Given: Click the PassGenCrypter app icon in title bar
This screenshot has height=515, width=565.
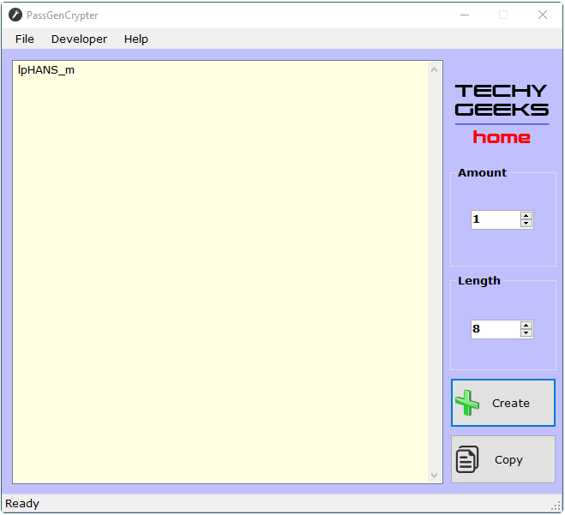Looking at the screenshot, I should 15,15.
